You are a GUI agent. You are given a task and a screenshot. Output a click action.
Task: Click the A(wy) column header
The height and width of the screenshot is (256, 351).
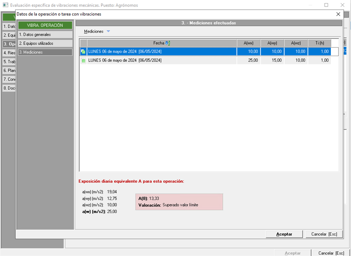coord(272,43)
